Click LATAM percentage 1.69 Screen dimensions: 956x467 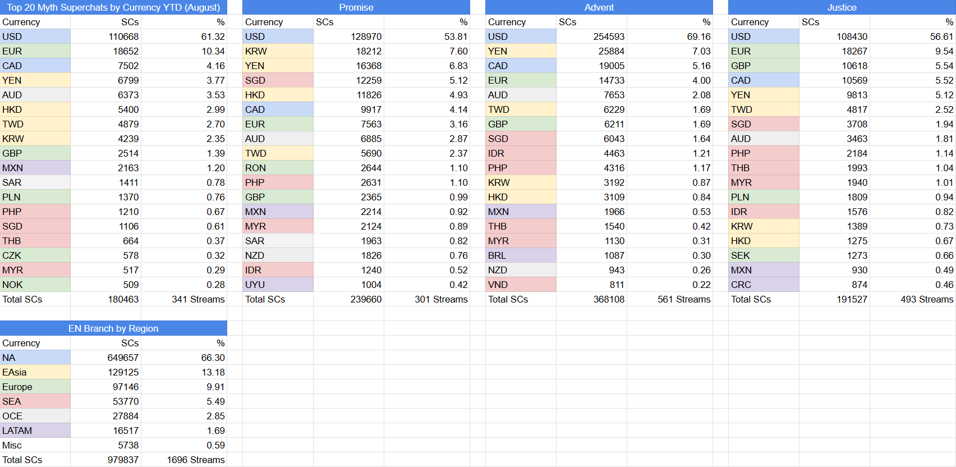click(184, 431)
